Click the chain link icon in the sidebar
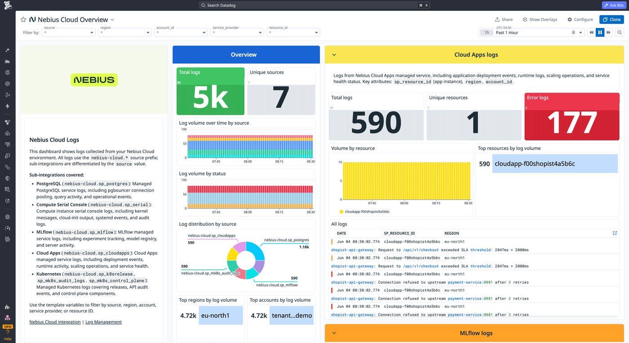The width and height of the screenshot is (629, 343). [x=8, y=167]
